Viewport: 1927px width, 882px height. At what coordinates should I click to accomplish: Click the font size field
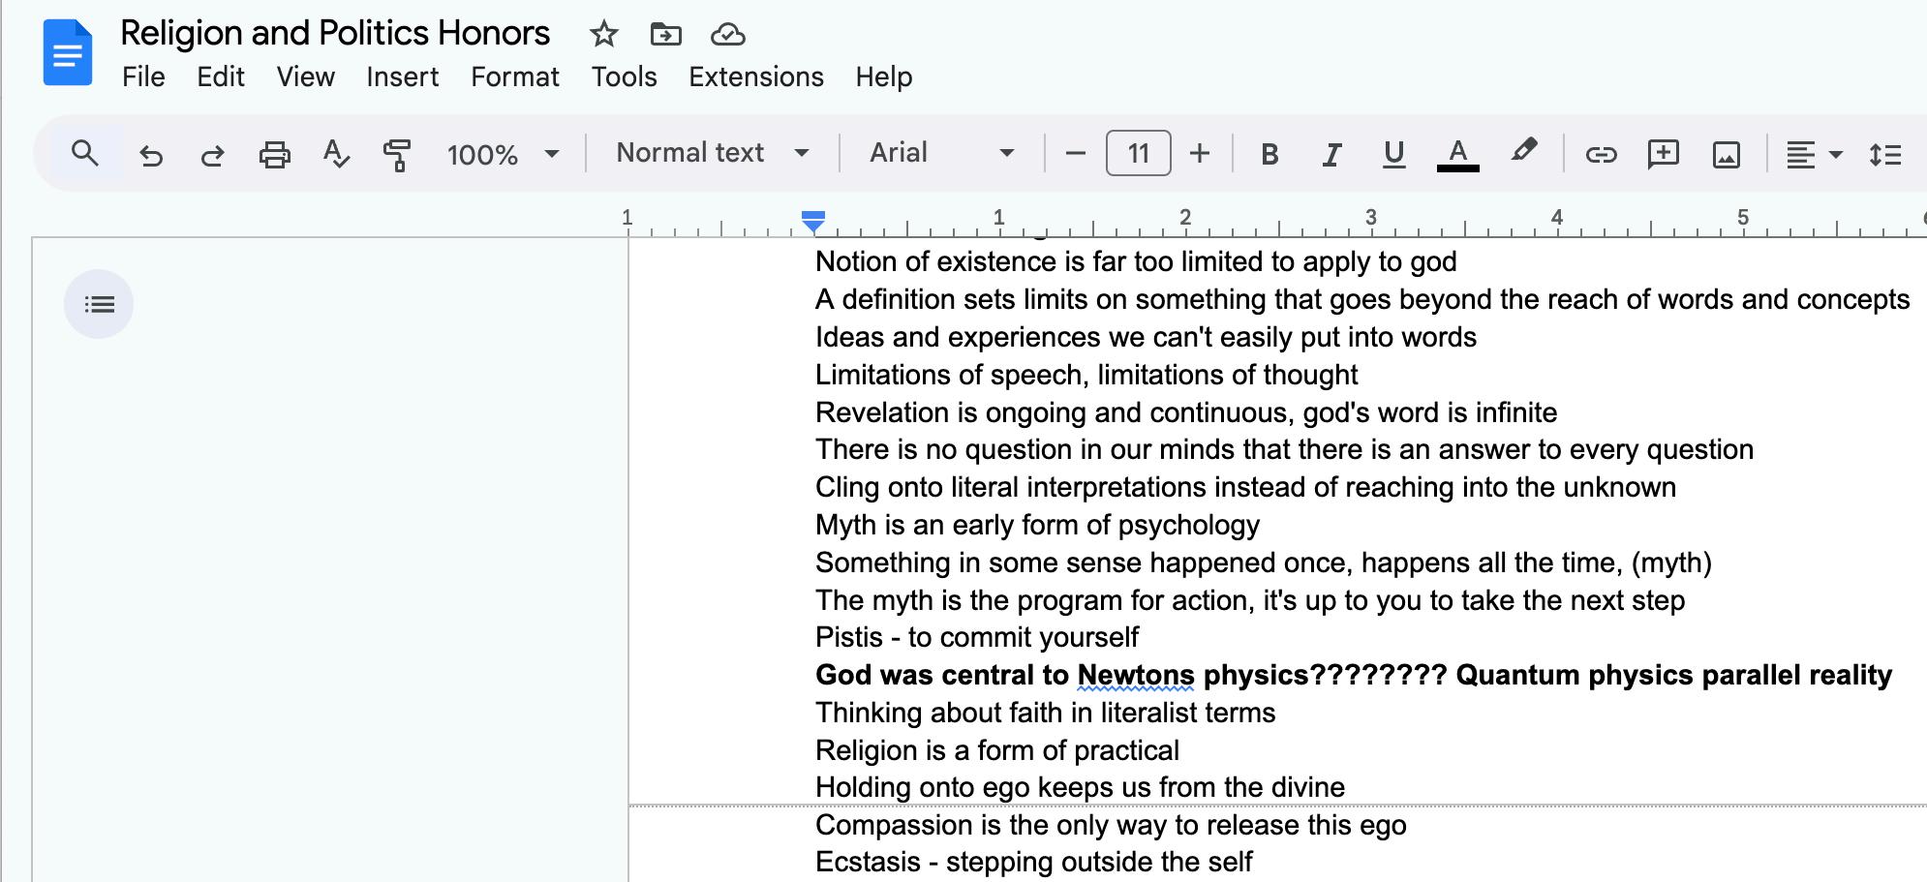point(1138,153)
